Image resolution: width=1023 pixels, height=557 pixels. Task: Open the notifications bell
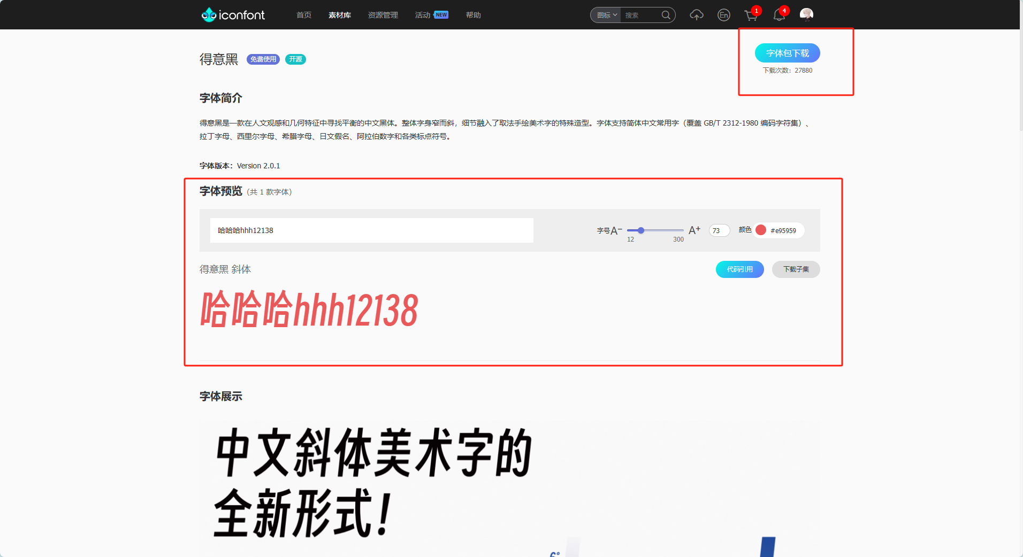[779, 15]
